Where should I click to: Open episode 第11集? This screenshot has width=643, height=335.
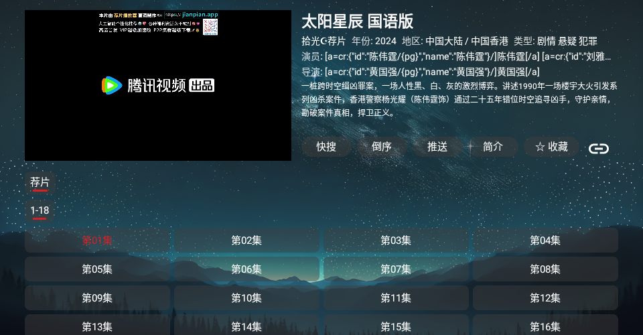pos(396,298)
